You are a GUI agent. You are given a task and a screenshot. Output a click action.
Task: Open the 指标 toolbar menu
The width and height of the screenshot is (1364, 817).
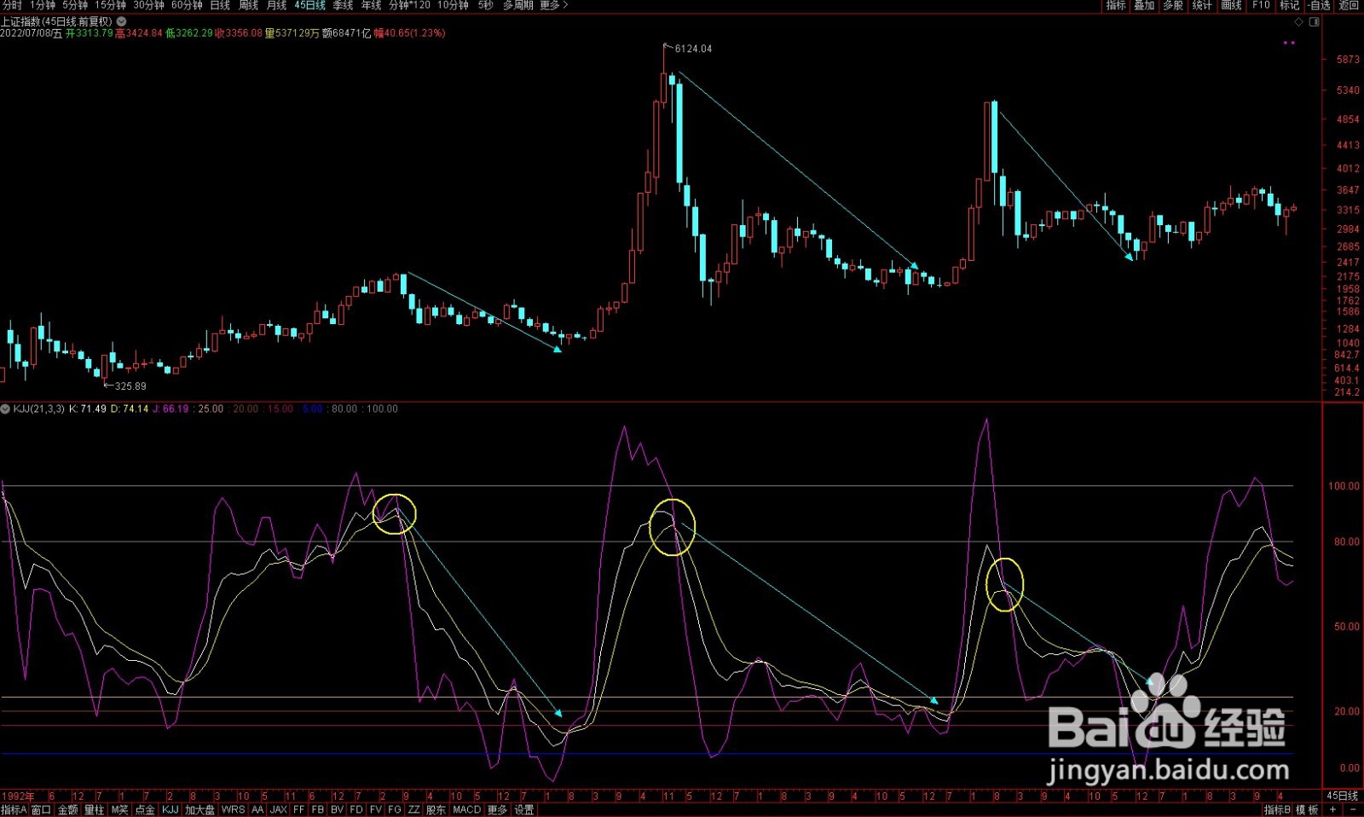tap(1116, 5)
